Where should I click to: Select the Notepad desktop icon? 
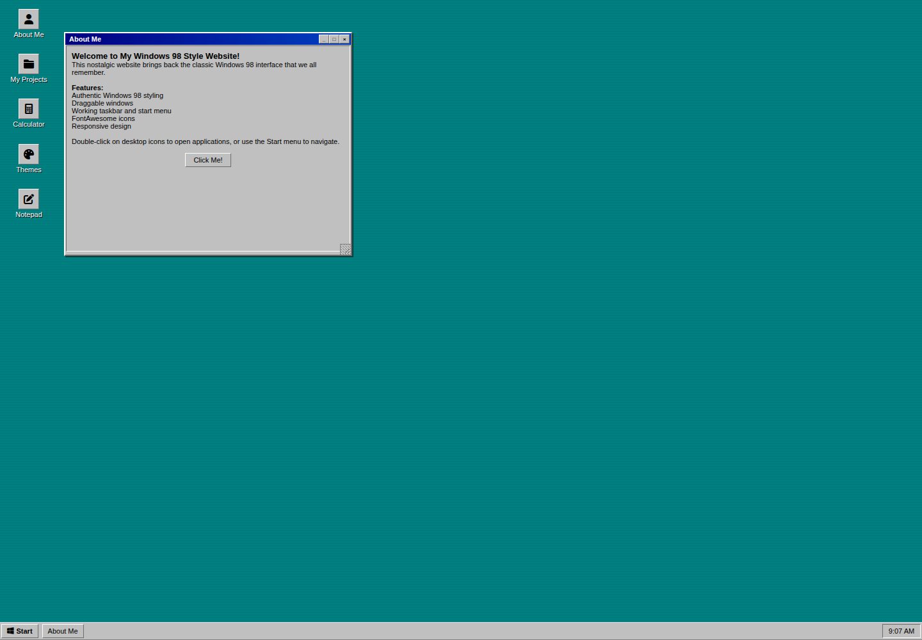[29, 199]
